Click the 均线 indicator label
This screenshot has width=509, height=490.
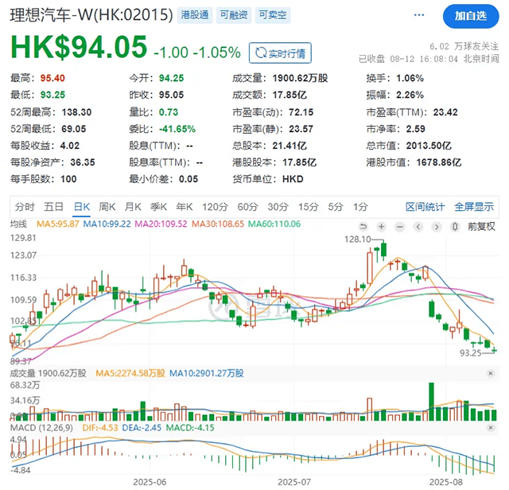18,224
